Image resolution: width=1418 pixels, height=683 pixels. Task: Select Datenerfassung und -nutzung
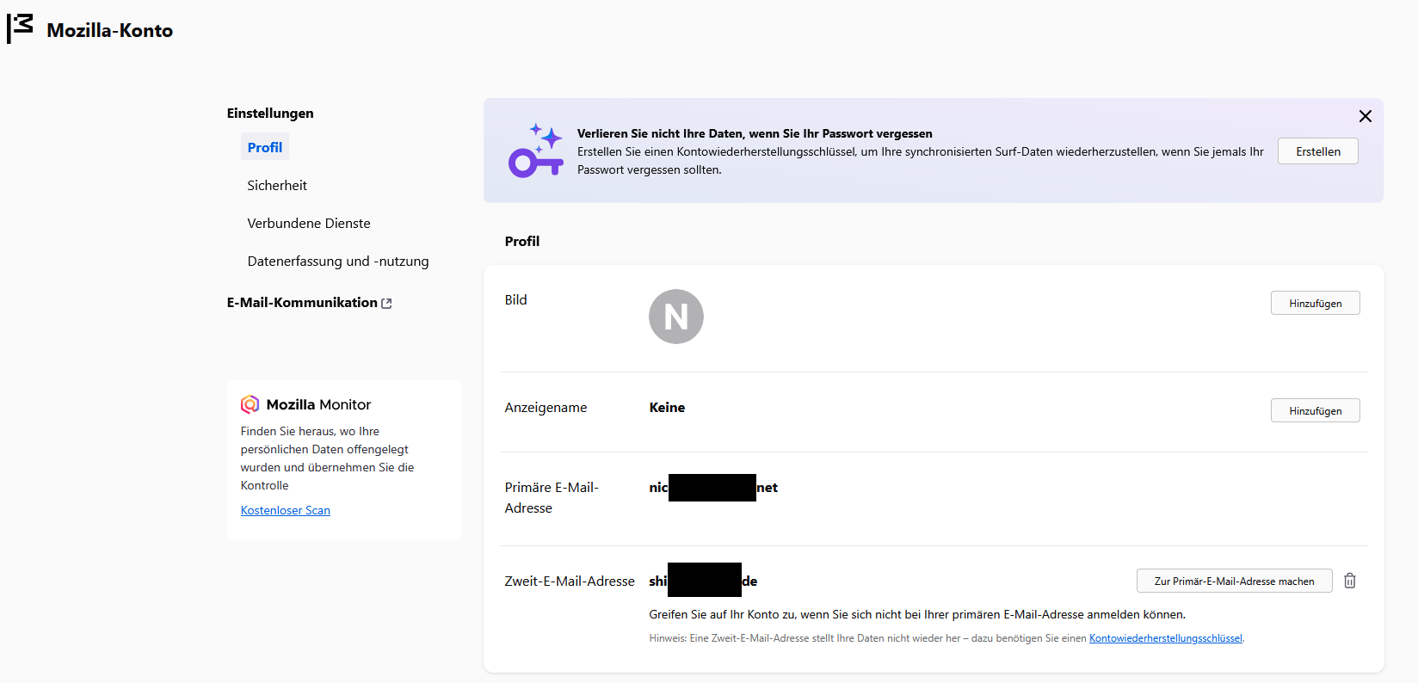338,262
